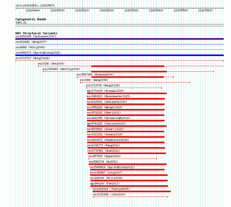Click the thin red line under nsv957529
Viewport: 231px width, 207px height.
(123, 159)
